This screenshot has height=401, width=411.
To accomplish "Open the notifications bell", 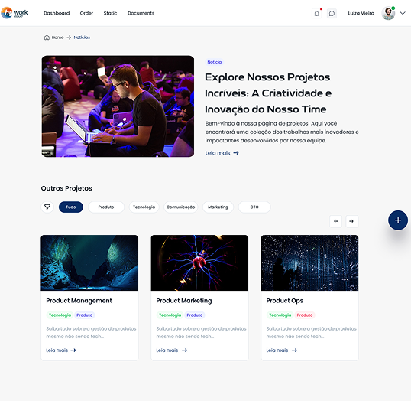I will (316, 14).
